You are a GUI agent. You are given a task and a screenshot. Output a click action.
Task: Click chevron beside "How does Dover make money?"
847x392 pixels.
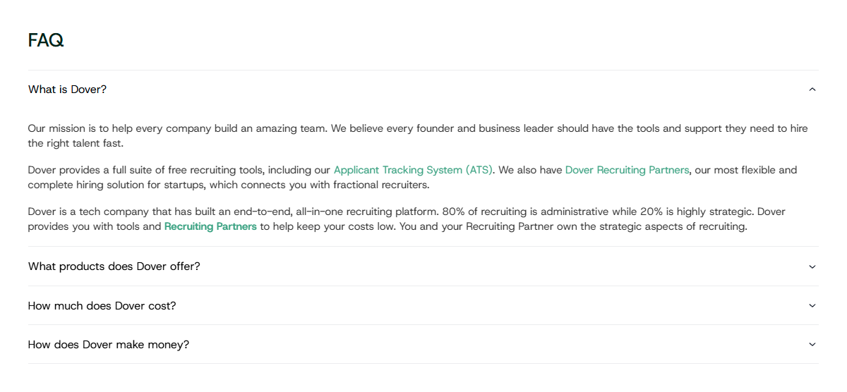point(812,345)
